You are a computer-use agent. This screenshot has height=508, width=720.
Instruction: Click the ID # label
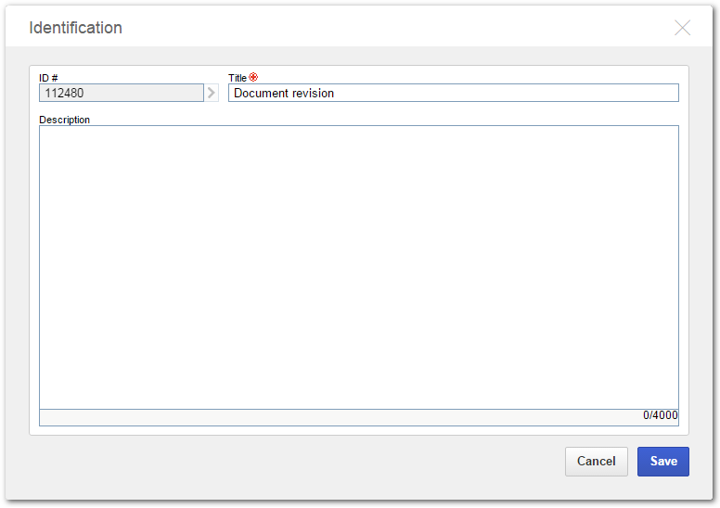(x=48, y=78)
